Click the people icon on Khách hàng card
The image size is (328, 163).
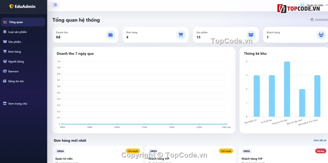tap(321, 35)
